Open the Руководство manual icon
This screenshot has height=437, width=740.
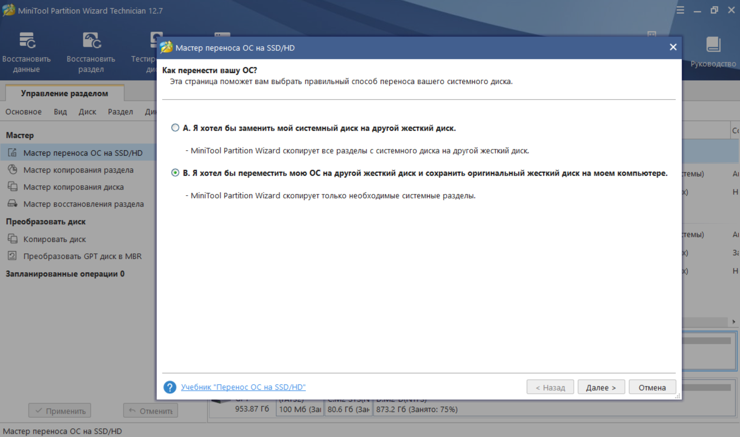coord(713,53)
